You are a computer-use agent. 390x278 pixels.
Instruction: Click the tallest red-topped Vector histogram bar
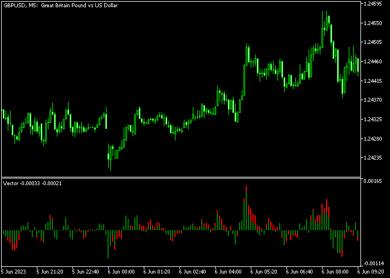[246, 208]
